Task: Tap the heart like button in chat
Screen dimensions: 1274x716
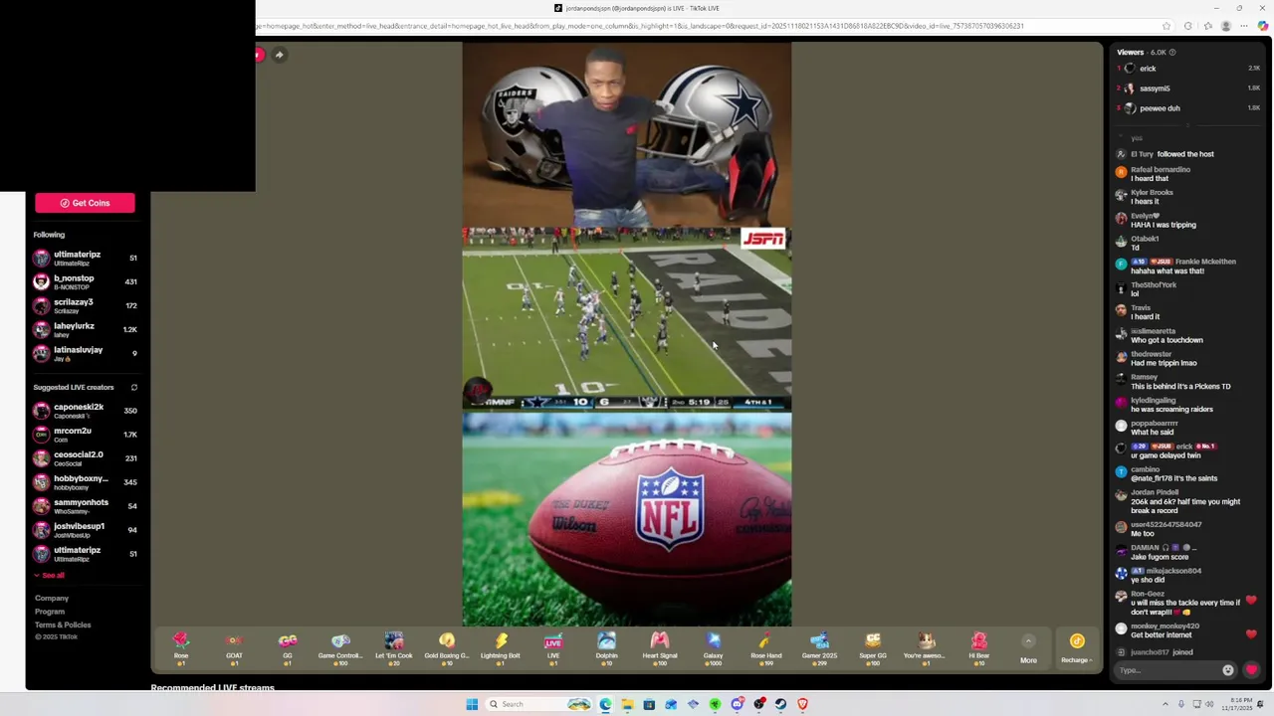Action: 1251,670
